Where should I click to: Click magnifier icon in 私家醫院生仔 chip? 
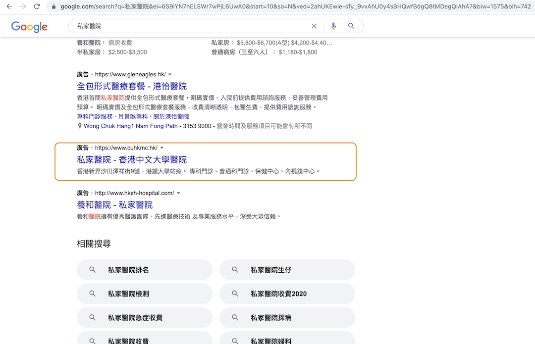click(235, 270)
